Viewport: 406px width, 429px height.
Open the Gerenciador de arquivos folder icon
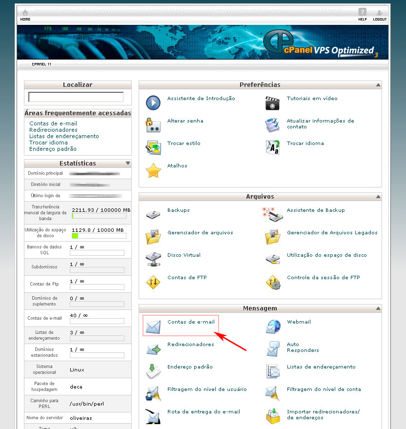pyautogui.click(x=153, y=237)
